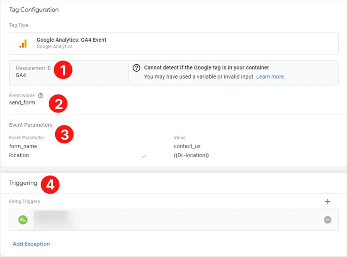Open help icon beside Event Name

point(40,96)
